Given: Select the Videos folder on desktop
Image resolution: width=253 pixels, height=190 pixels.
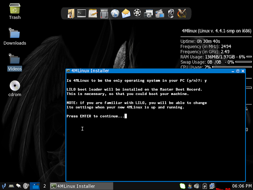Looking at the screenshot, I should [15, 61].
